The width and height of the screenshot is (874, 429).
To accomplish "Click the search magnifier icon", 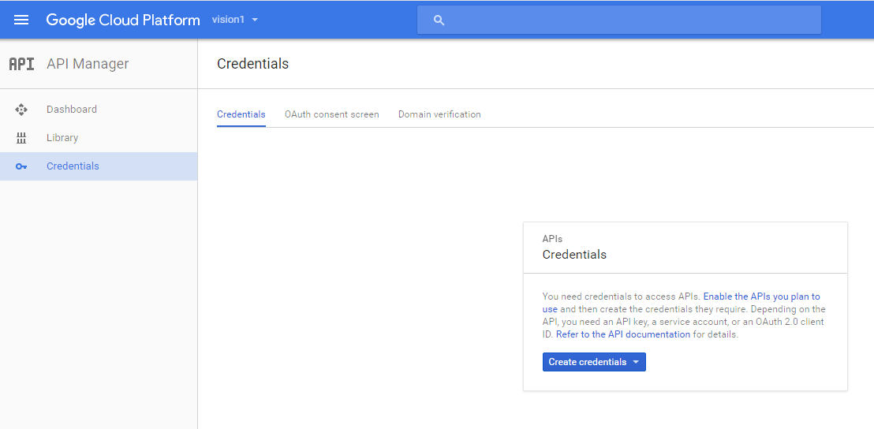I will pos(439,21).
